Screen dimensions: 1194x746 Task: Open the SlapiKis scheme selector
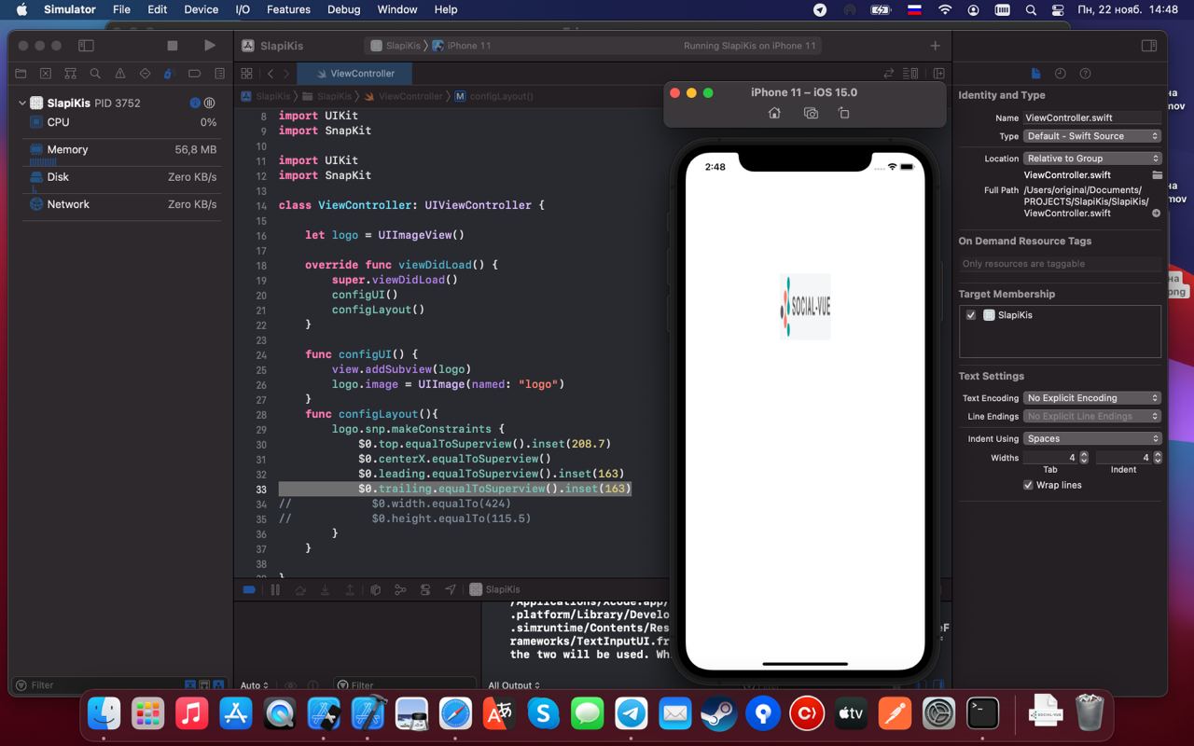pyautogui.click(x=396, y=46)
